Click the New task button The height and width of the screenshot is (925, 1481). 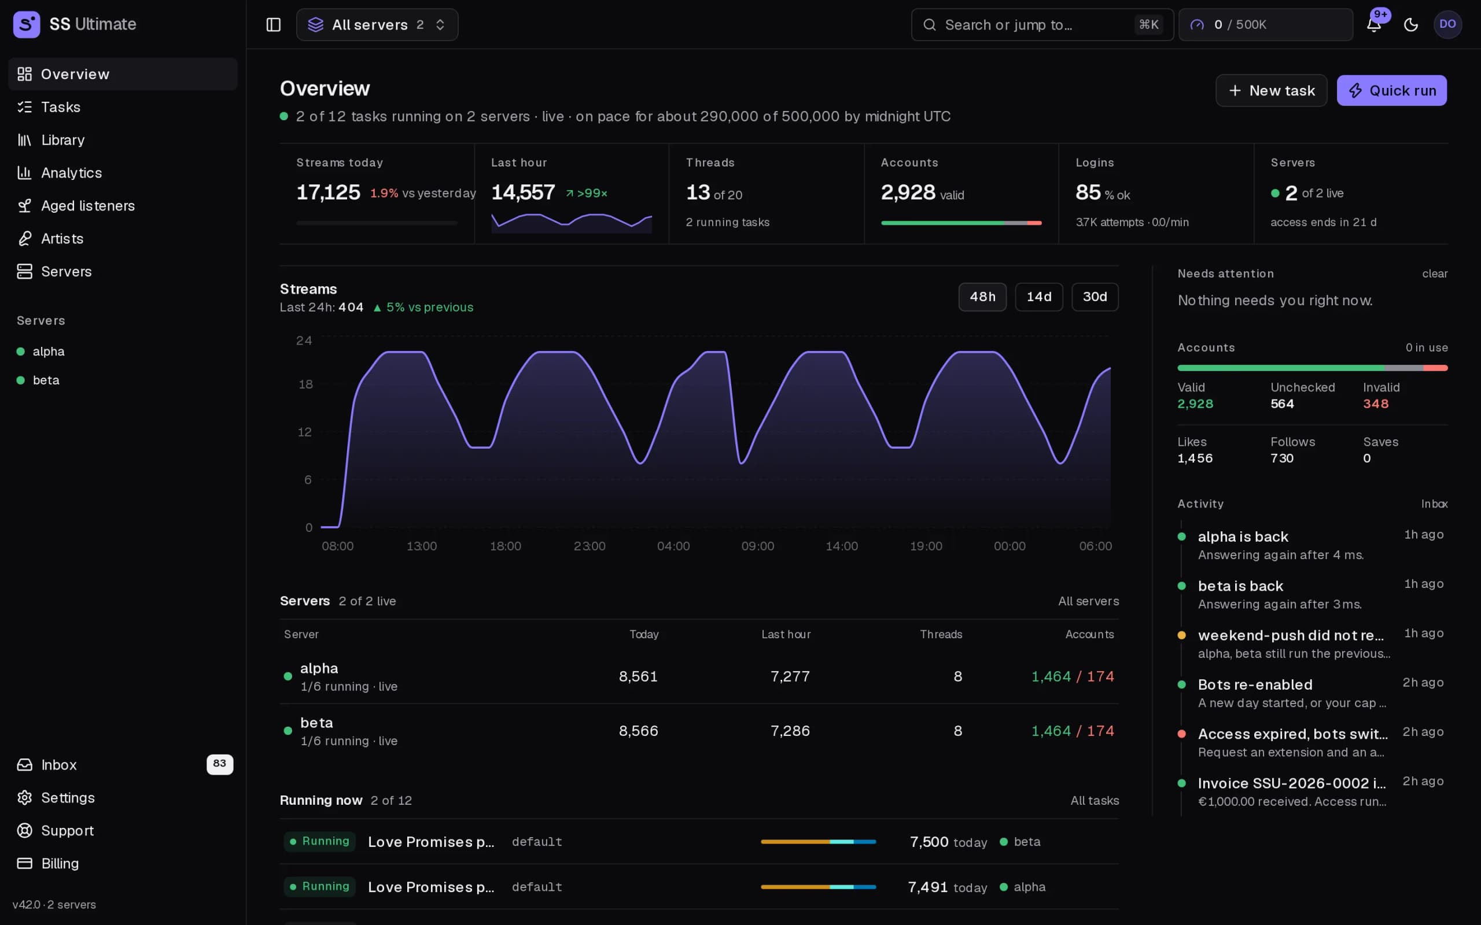[1271, 91]
